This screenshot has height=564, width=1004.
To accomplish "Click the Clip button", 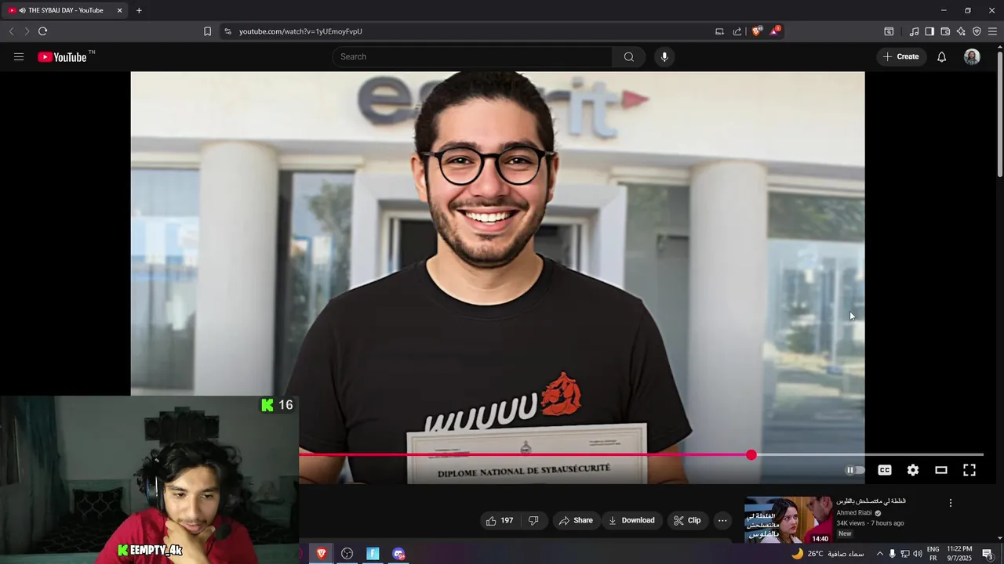I will [x=687, y=520].
